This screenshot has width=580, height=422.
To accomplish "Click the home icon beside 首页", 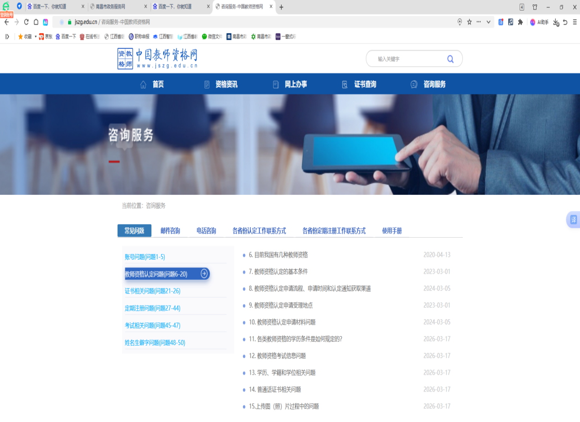I will tap(143, 85).
